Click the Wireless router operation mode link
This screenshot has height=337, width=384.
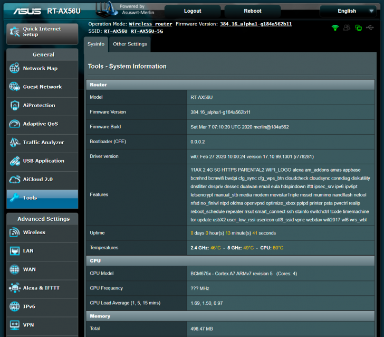[x=150, y=24]
